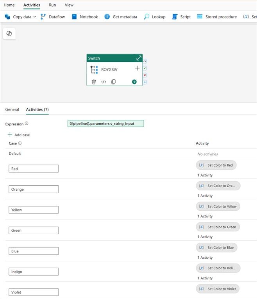
Task: Click the ROYGBIV switch case icon
Action: (94, 70)
